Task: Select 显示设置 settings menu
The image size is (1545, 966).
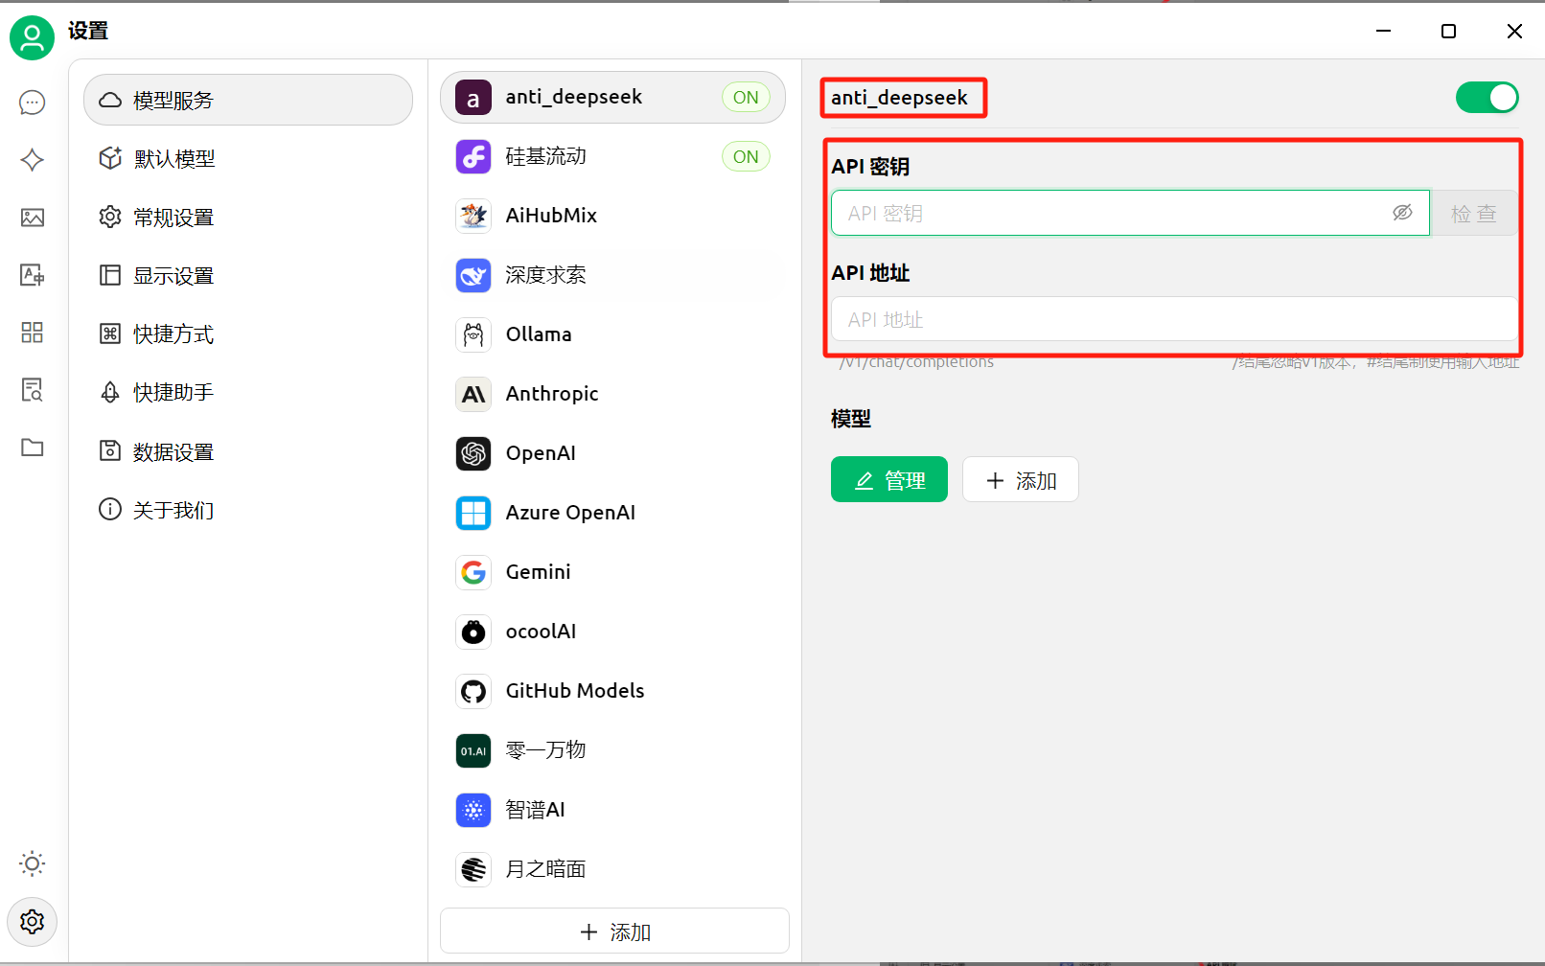Action: [248, 276]
